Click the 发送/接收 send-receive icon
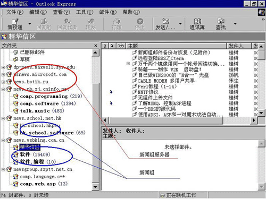 [x=165, y=24]
